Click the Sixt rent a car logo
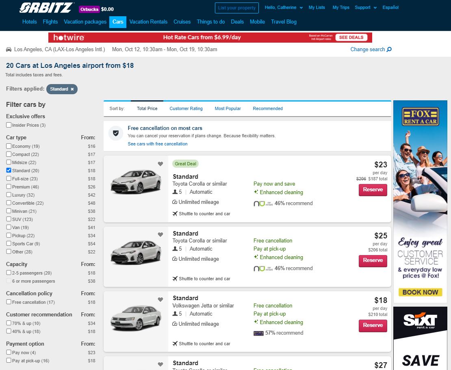This screenshot has height=370, width=451. pyautogui.click(x=420, y=320)
